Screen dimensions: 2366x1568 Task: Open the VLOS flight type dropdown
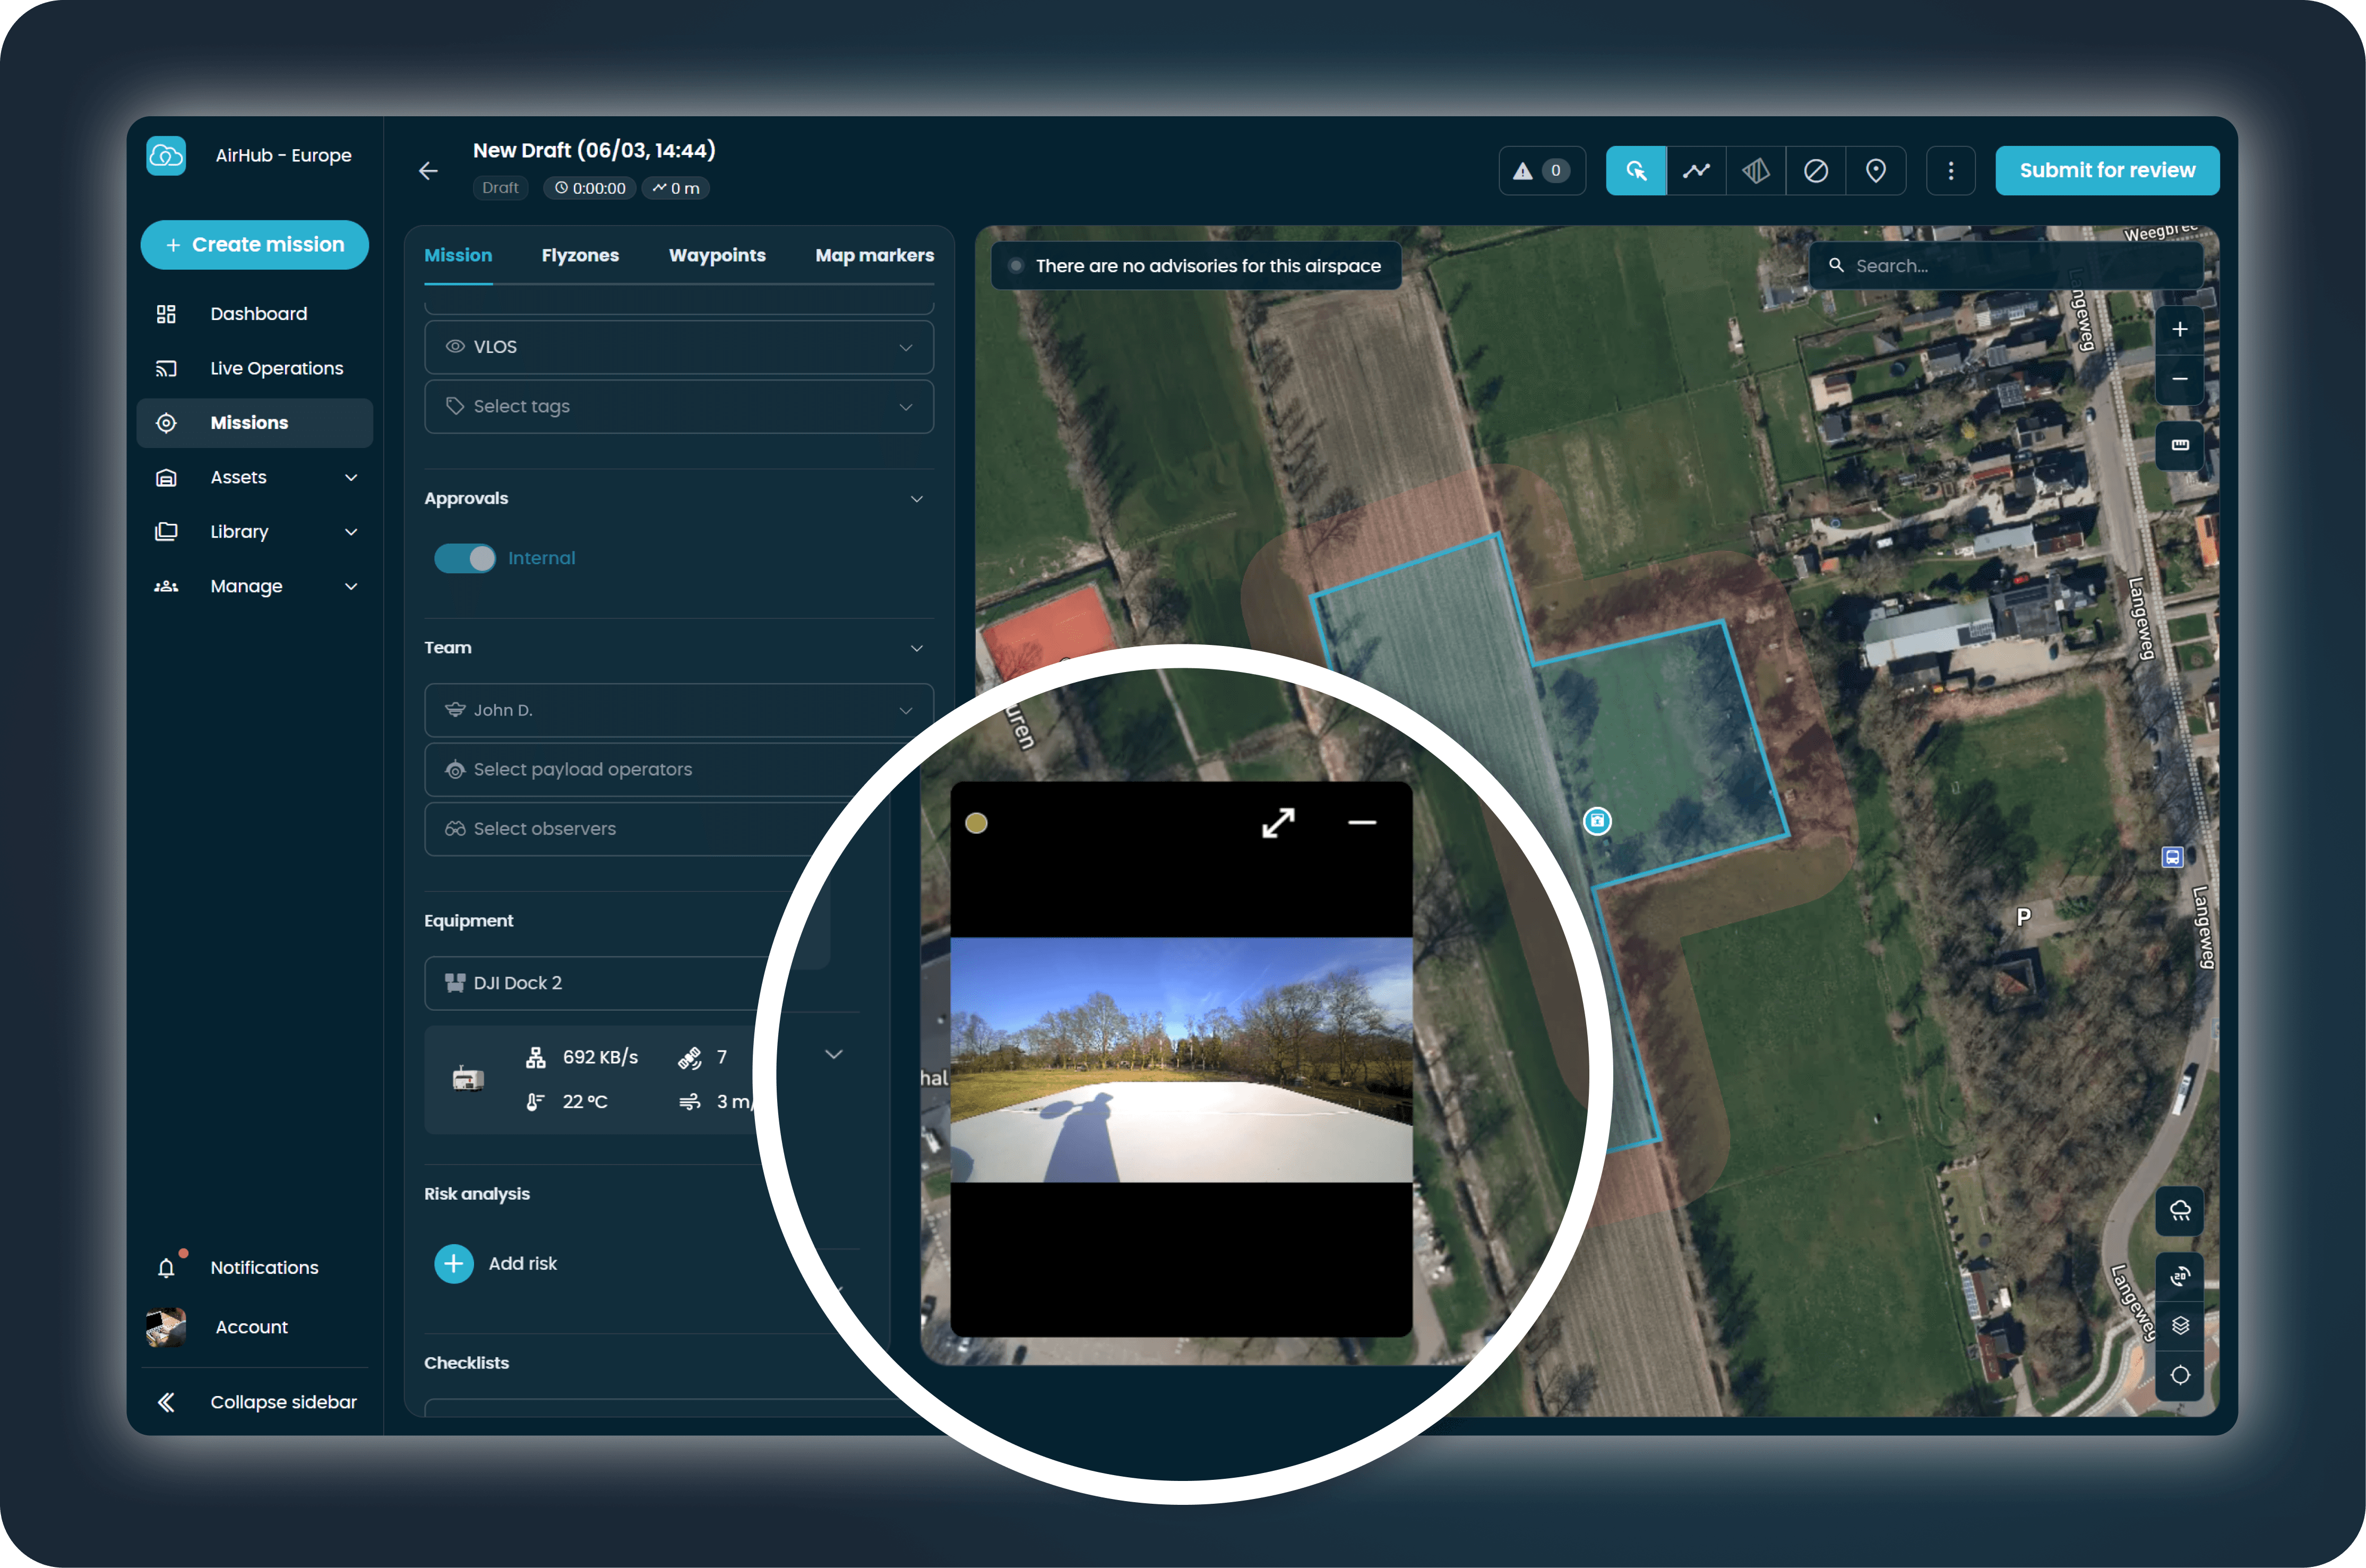(679, 347)
